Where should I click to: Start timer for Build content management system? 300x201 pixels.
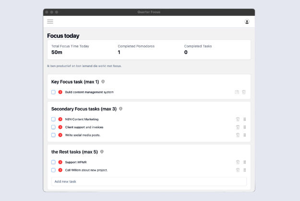[60, 92]
